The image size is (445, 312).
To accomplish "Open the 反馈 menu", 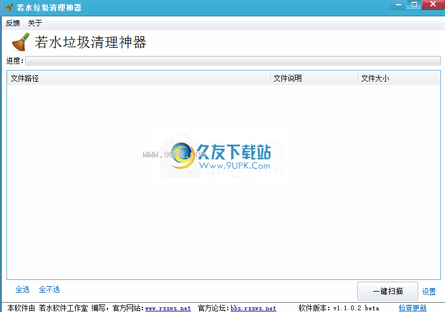I will tap(13, 23).
